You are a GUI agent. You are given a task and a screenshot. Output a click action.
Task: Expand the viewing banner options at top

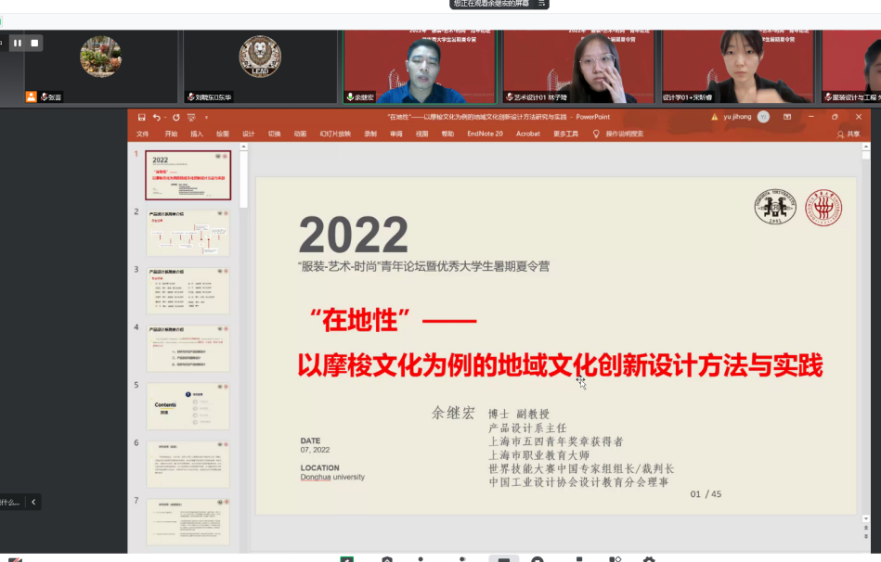tap(541, 4)
